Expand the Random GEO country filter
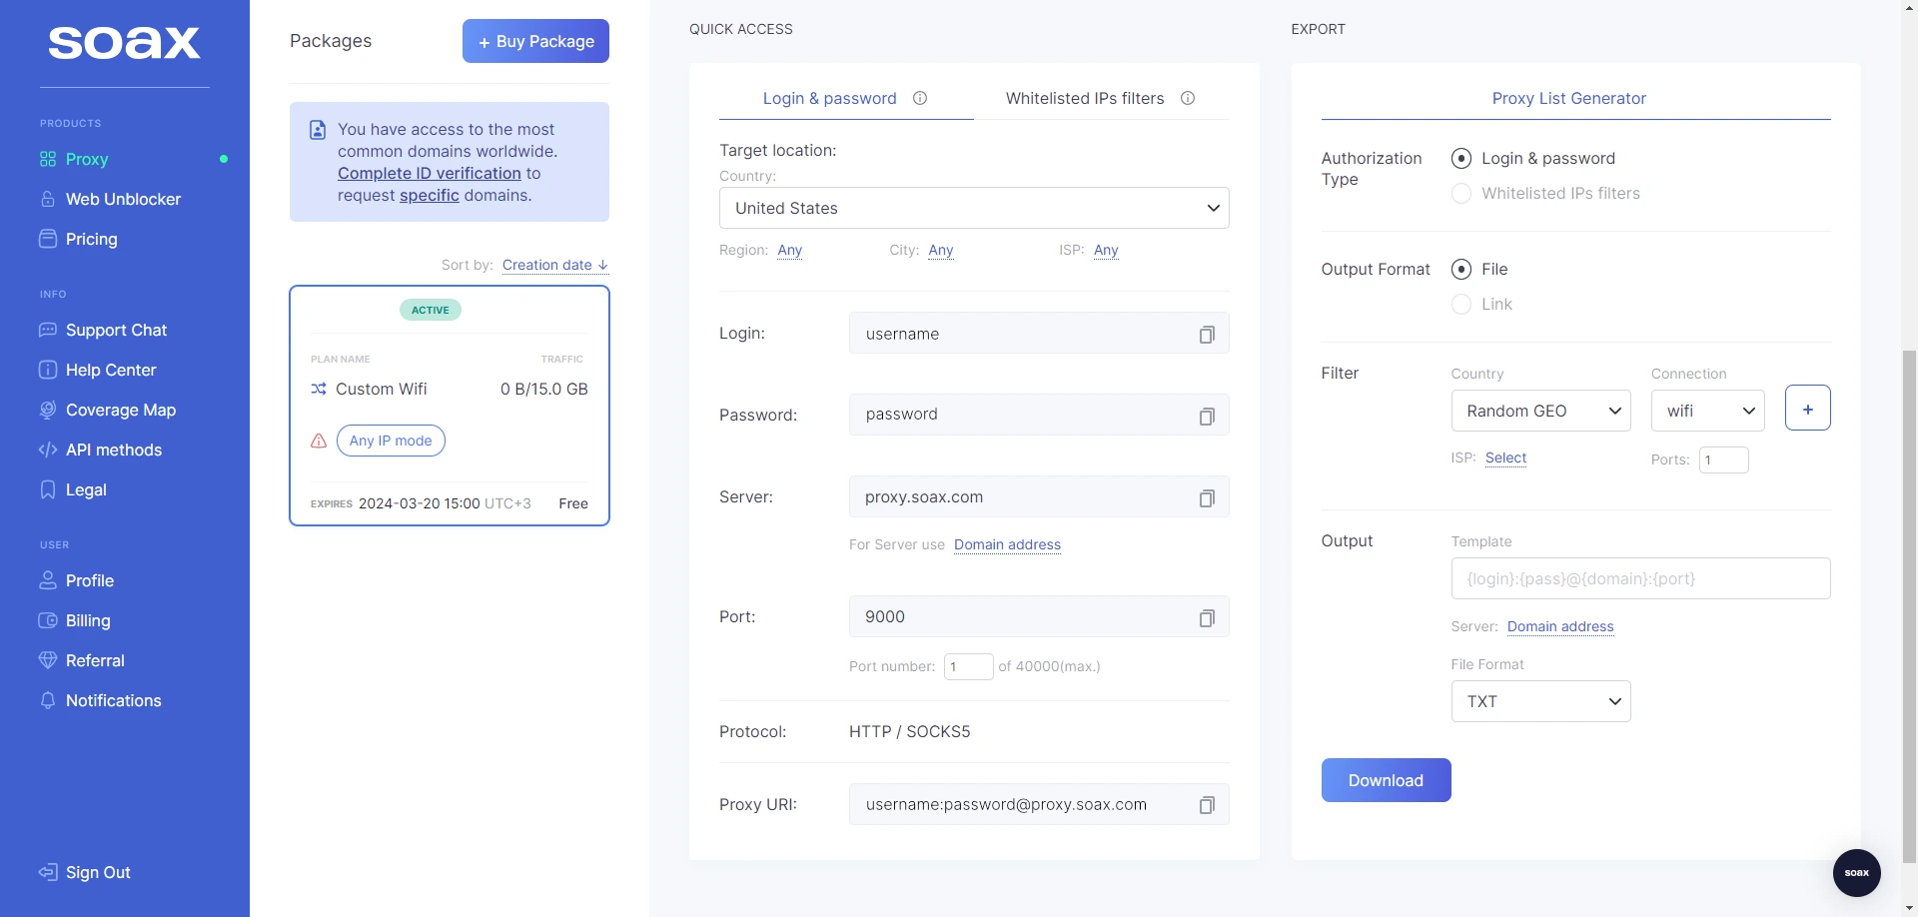This screenshot has width=1918, height=917. point(1539,411)
